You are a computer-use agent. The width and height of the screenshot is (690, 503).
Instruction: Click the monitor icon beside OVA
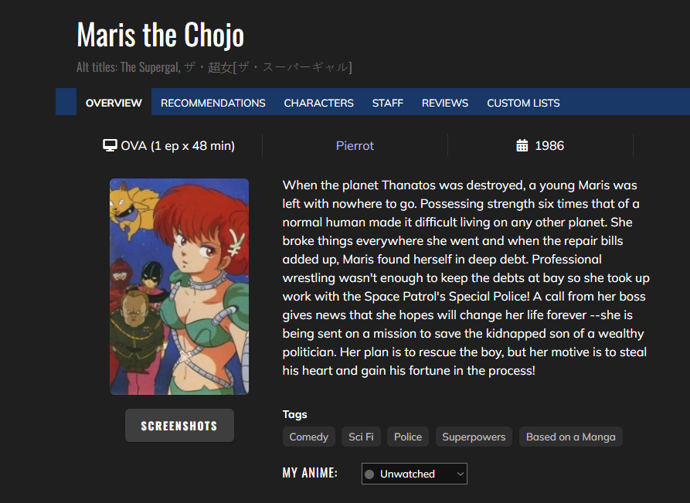[x=110, y=145]
